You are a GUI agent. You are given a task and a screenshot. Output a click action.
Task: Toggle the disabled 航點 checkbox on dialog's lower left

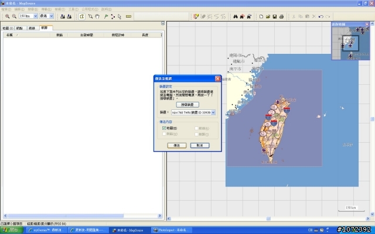(x=164, y=134)
